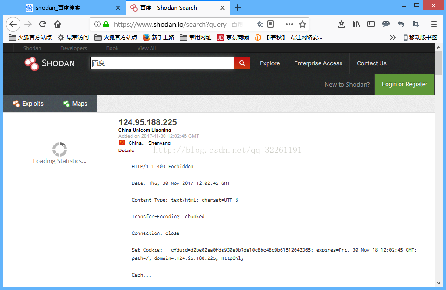The width and height of the screenshot is (446, 290).
Task: Open the 京东商城 bookmark
Action: tap(233, 38)
